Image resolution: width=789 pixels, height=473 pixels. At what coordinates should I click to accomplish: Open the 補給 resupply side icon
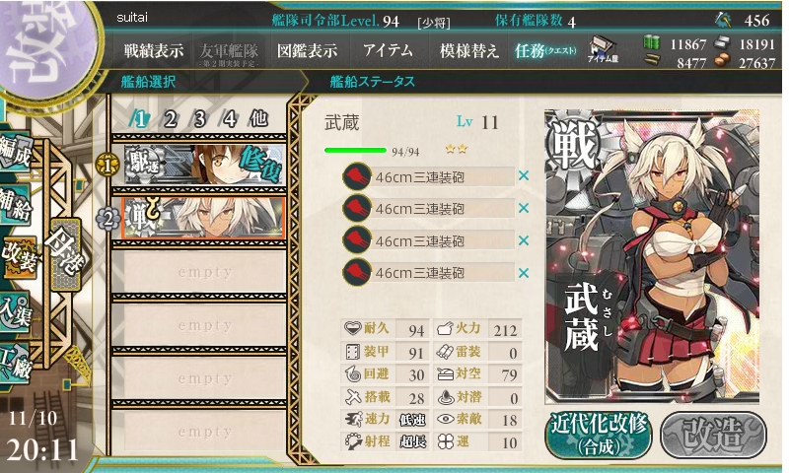(x=16, y=205)
